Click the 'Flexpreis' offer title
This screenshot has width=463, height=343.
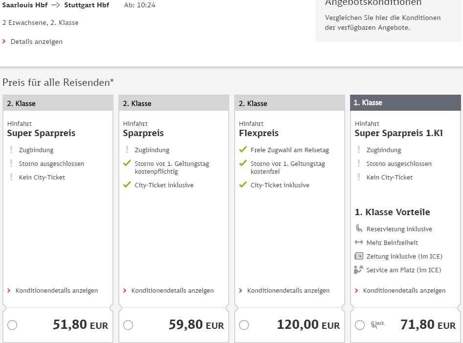(x=259, y=133)
